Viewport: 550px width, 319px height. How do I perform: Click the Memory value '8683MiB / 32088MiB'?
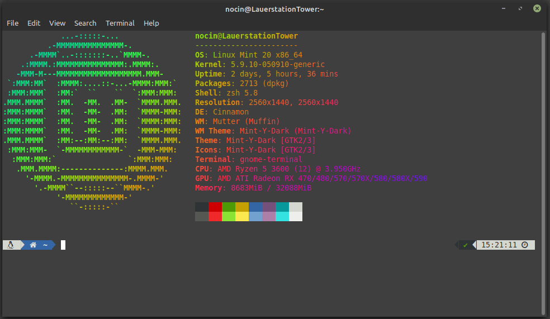(x=271, y=188)
